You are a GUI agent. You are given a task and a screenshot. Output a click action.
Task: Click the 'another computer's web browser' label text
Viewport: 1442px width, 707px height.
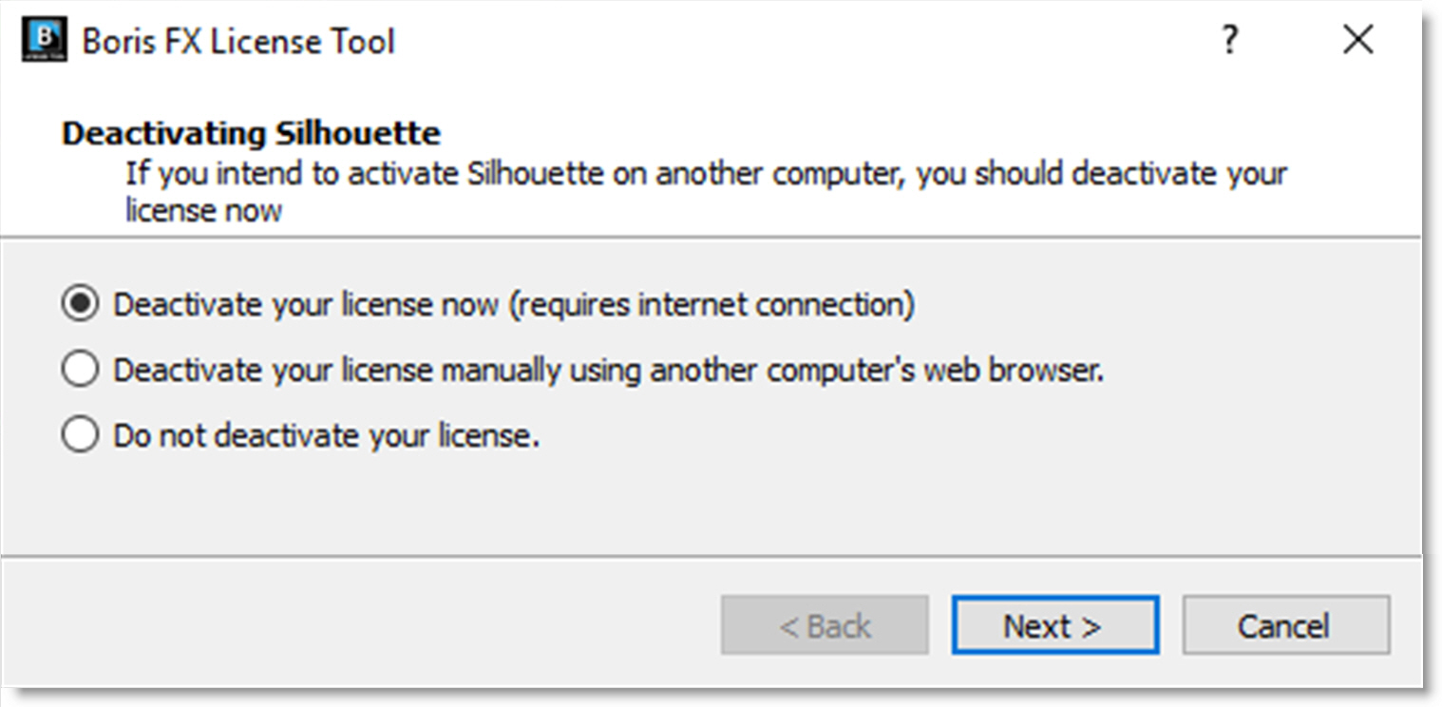tap(876, 370)
